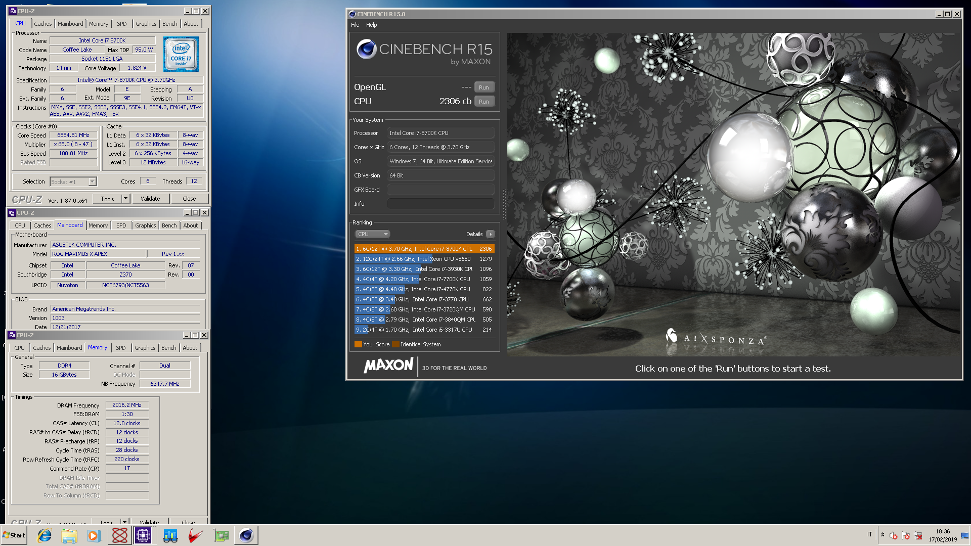Screen dimensions: 971x546
Task: Click Validate in top CPU-Z window
Action: pyautogui.click(x=150, y=199)
